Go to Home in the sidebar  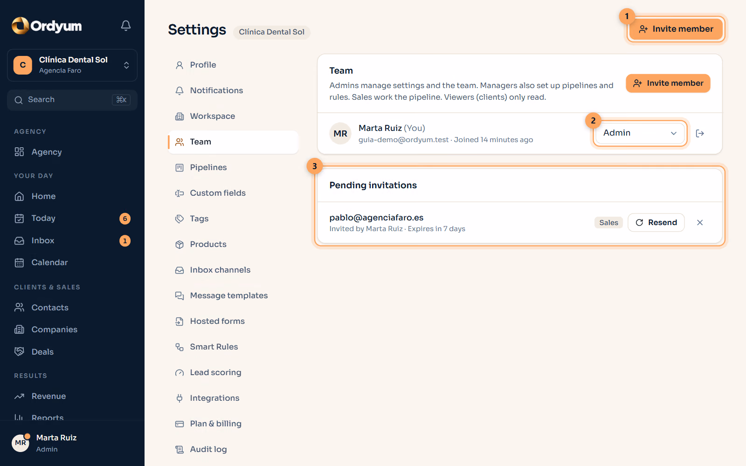pyautogui.click(x=72, y=196)
